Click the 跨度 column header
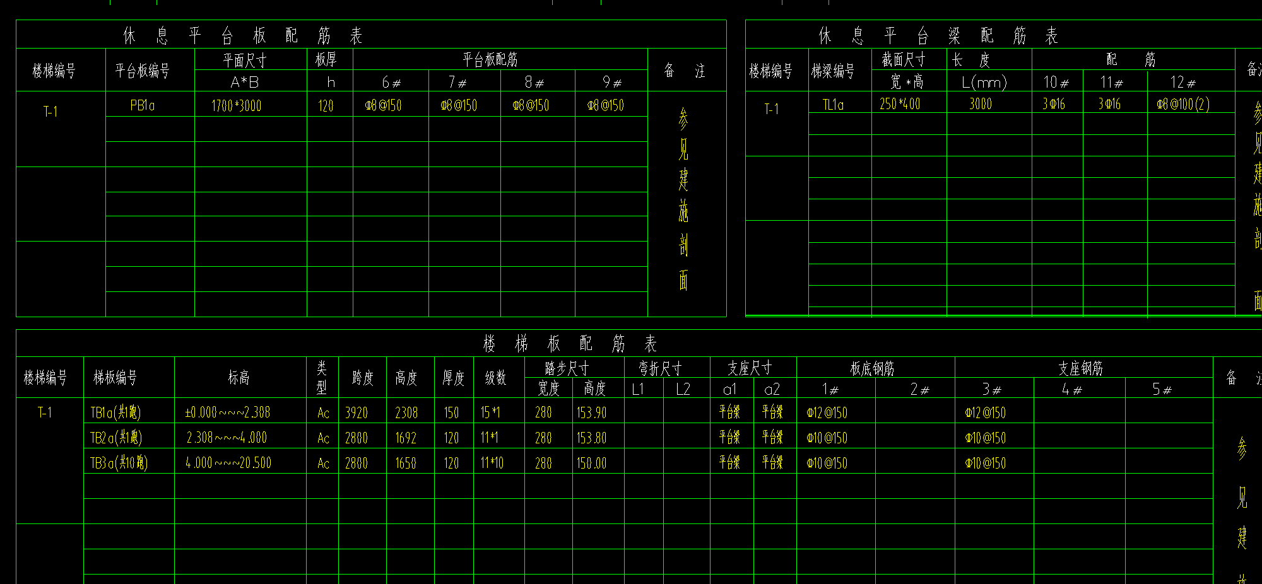 pos(362,377)
